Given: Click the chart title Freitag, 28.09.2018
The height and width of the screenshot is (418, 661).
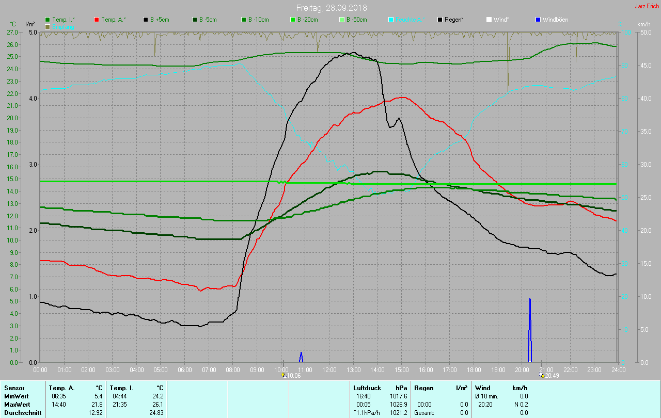Looking at the screenshot, I should click(x=330, y=8).
